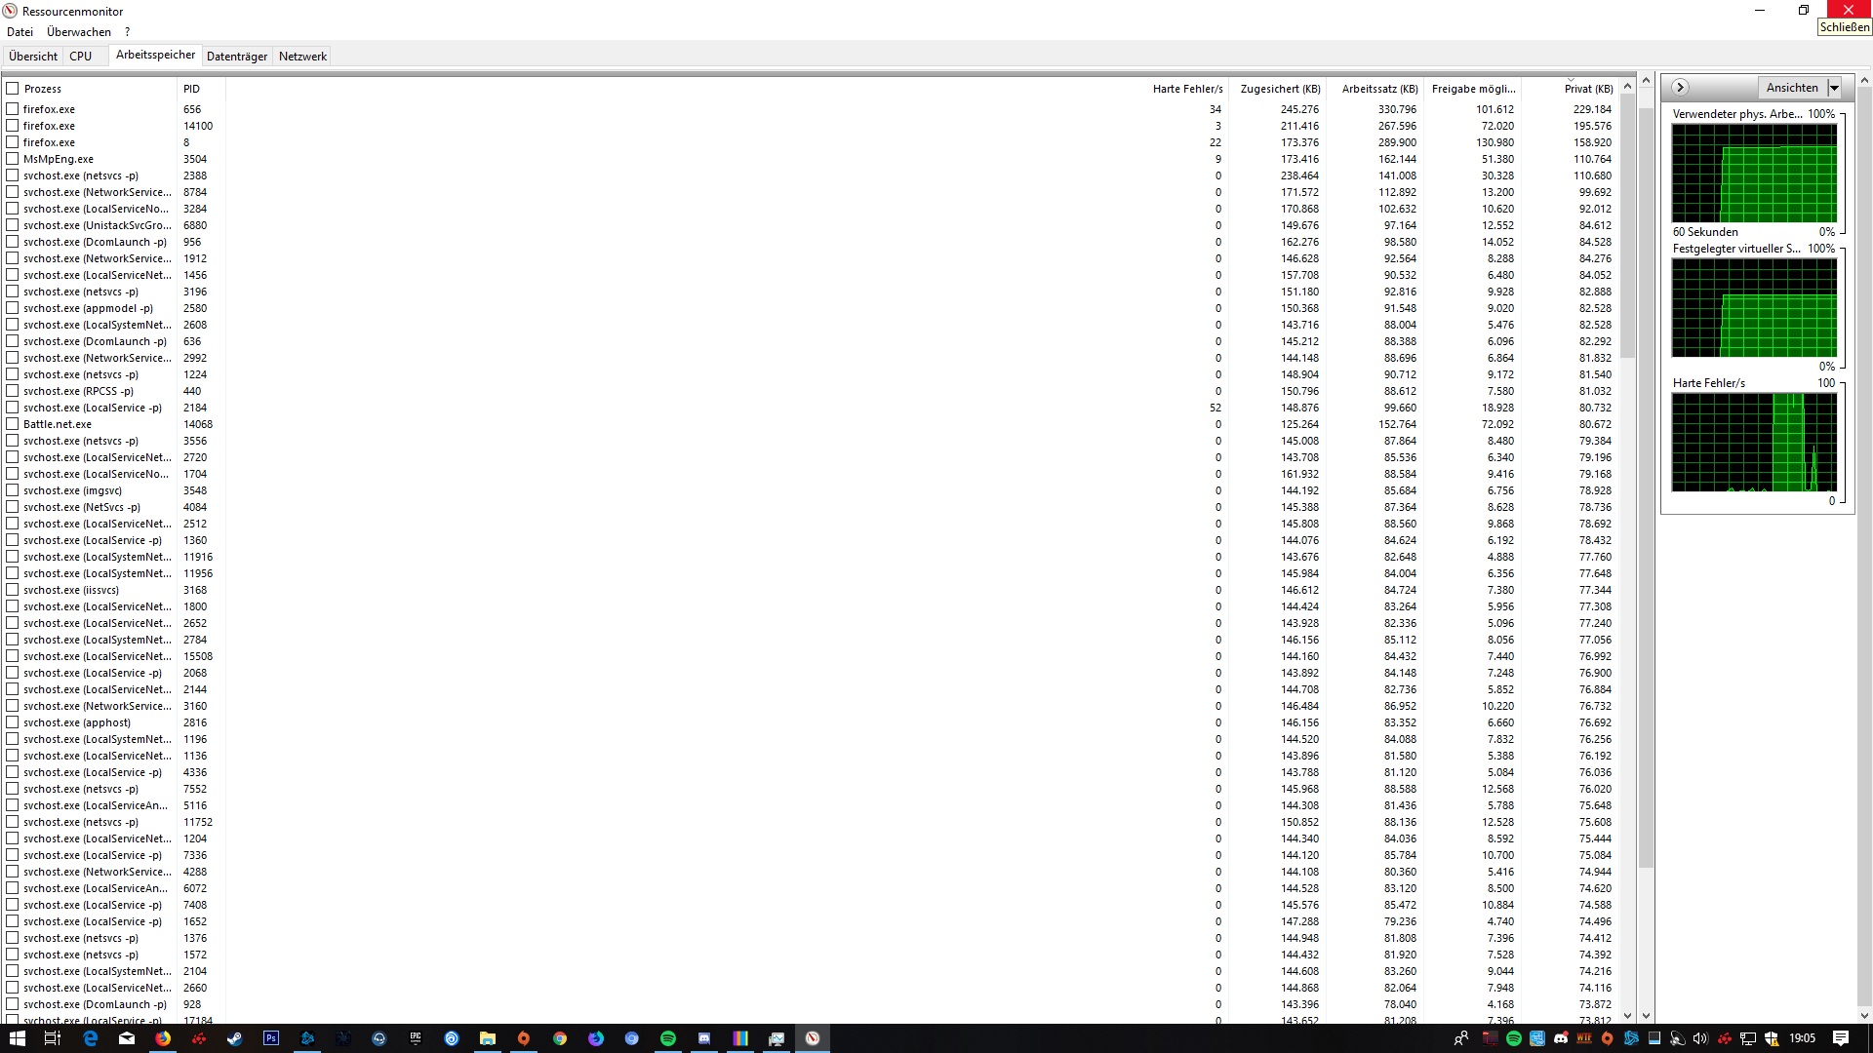Select all processes via header checkbox
1873x1053 pixels.
[13, 89]
